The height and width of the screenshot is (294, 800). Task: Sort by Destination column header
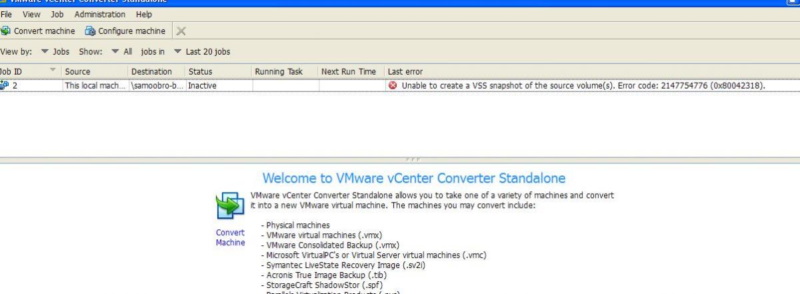[156, 71]
